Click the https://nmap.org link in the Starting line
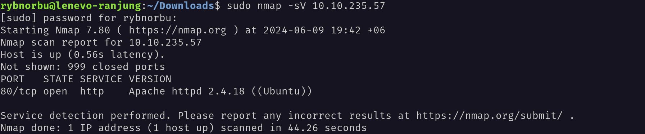 [178, 30]
